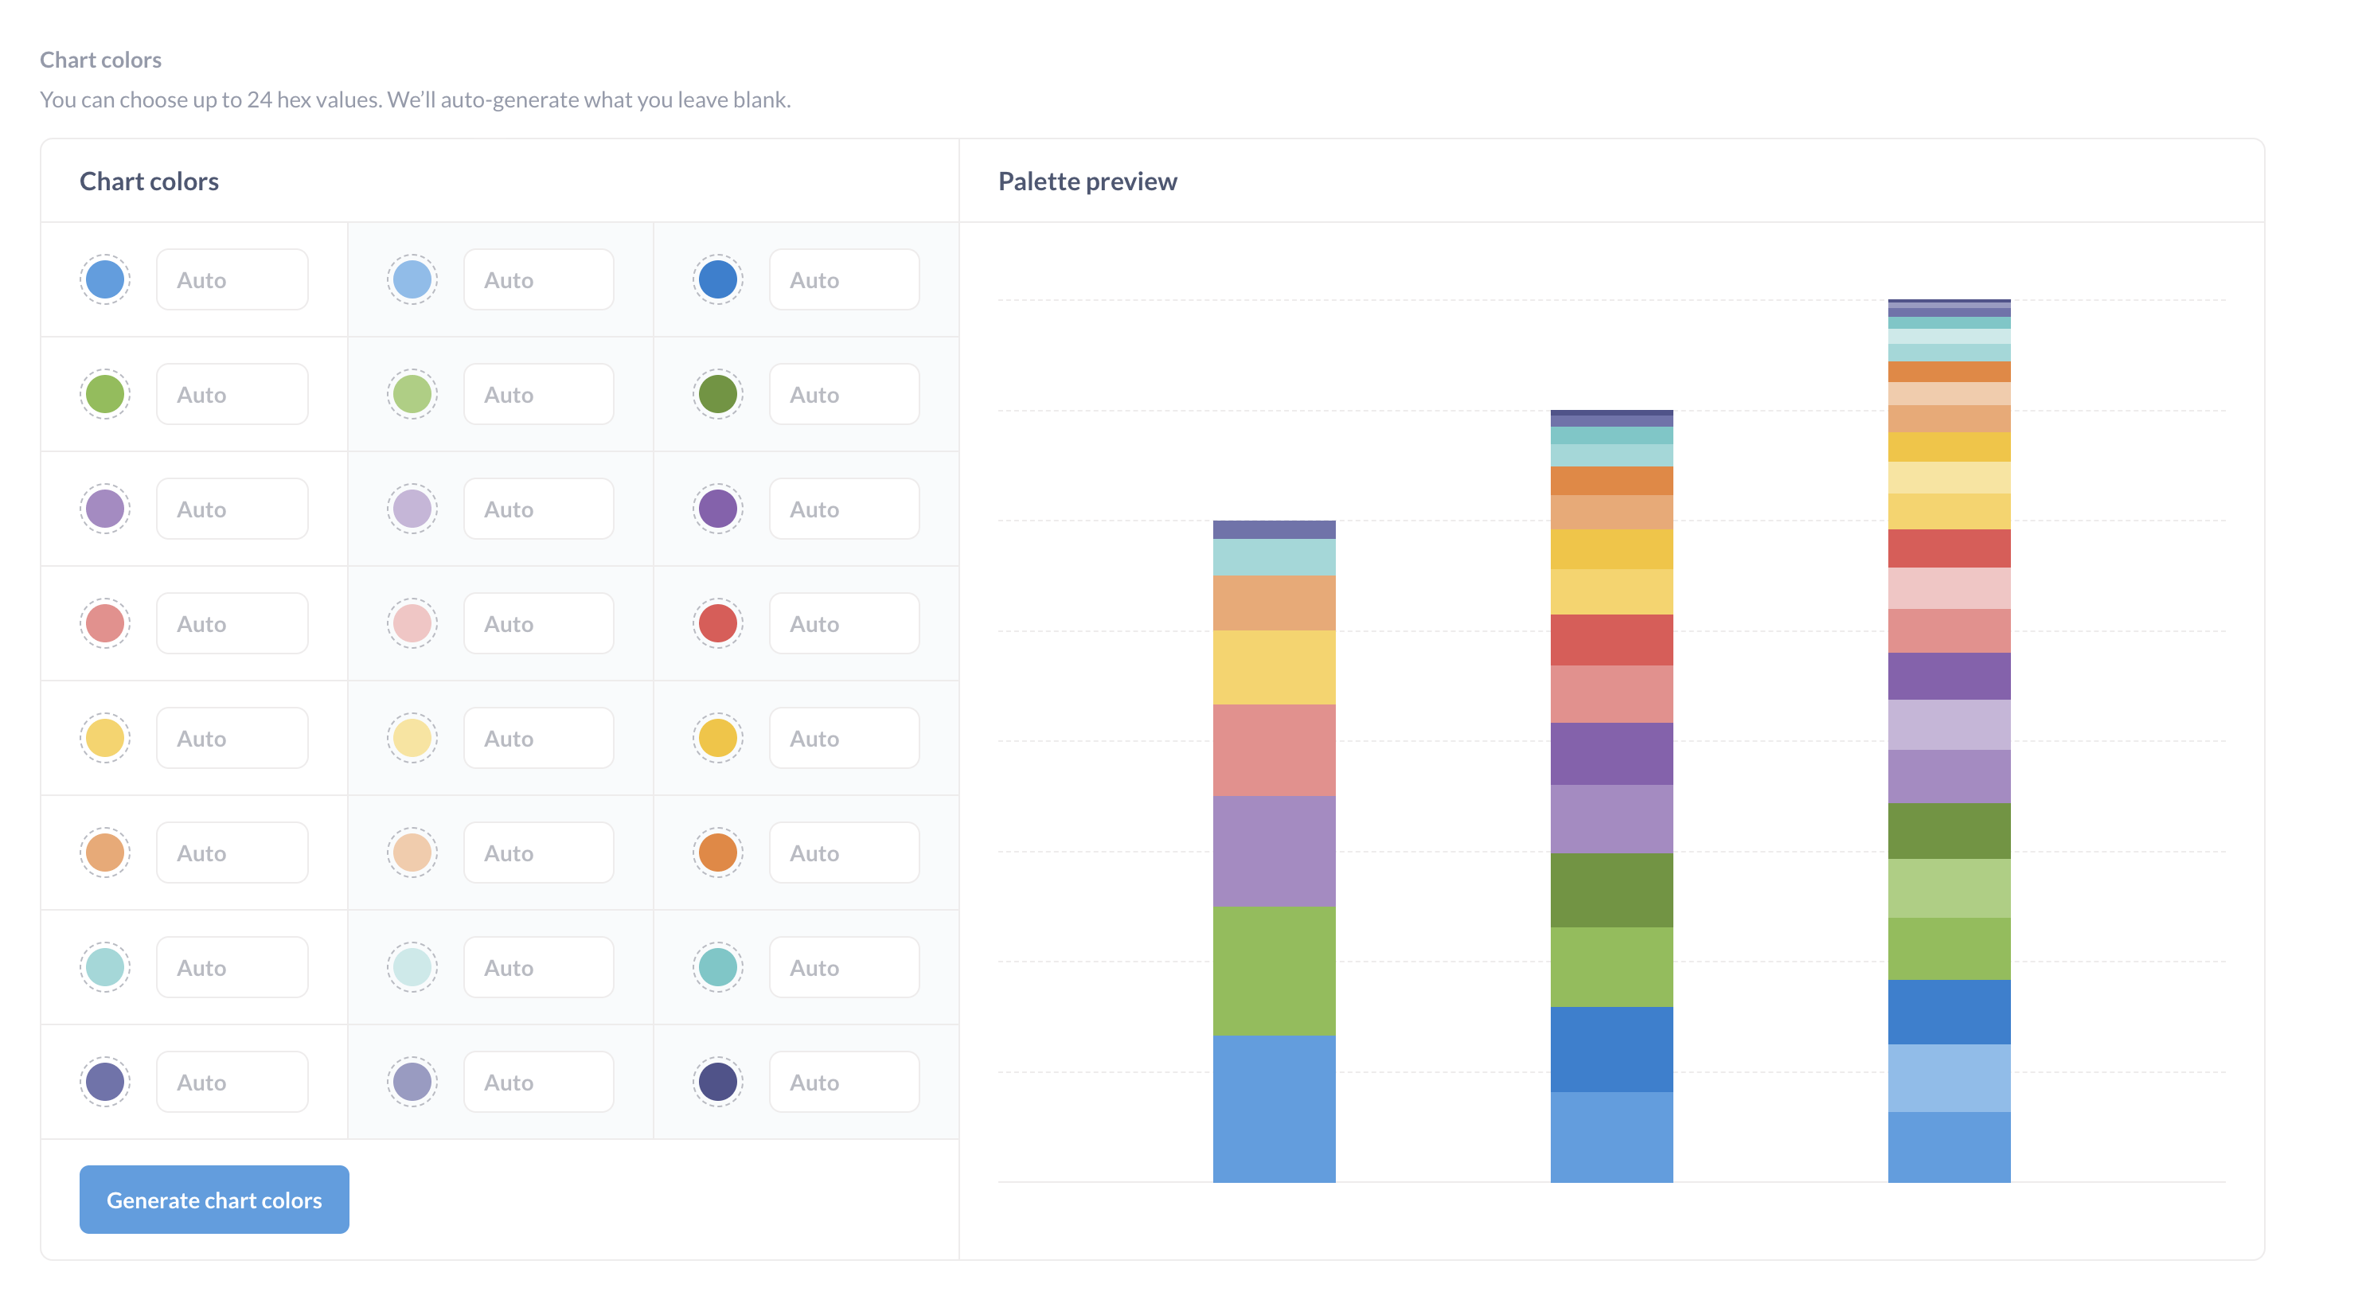Click Generate chart colors button
This screenshot has width=2358, height=1315.
tap(214, 1199)
